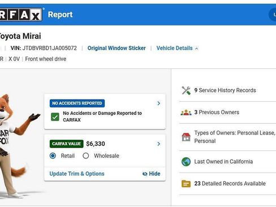Click 'No Accidents or Damage Reported to CARFAX' text
Viewport: 276px width, 207px height.
102,117
